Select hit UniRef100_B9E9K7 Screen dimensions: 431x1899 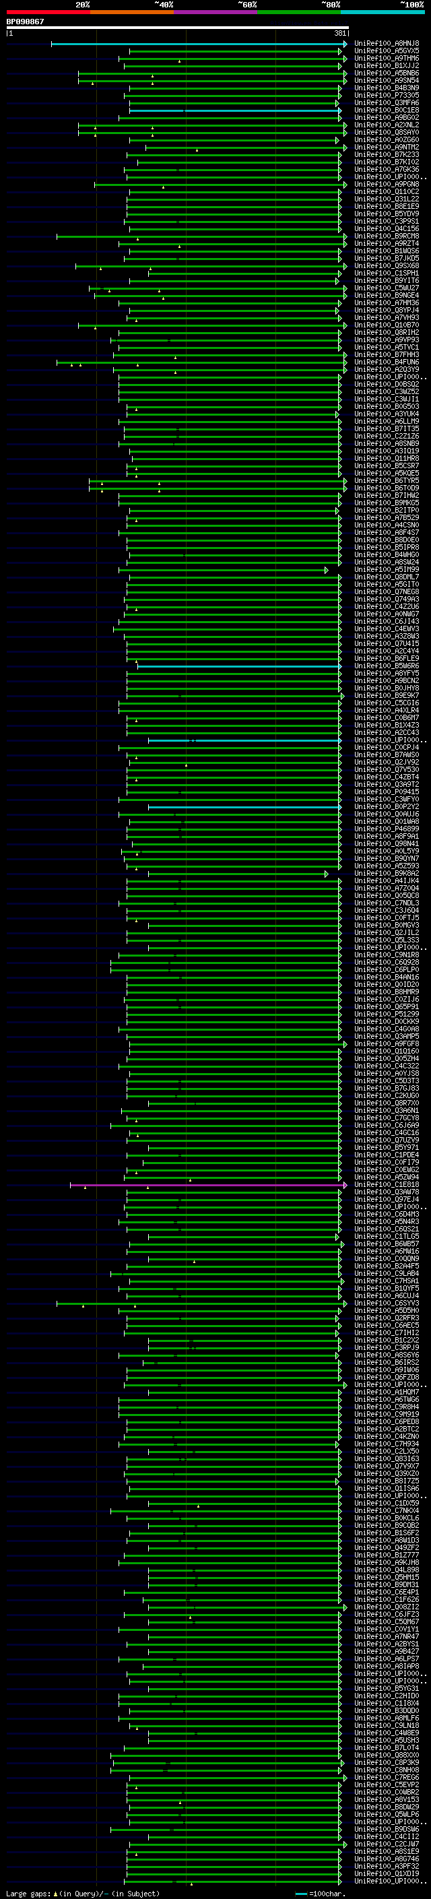387,695
